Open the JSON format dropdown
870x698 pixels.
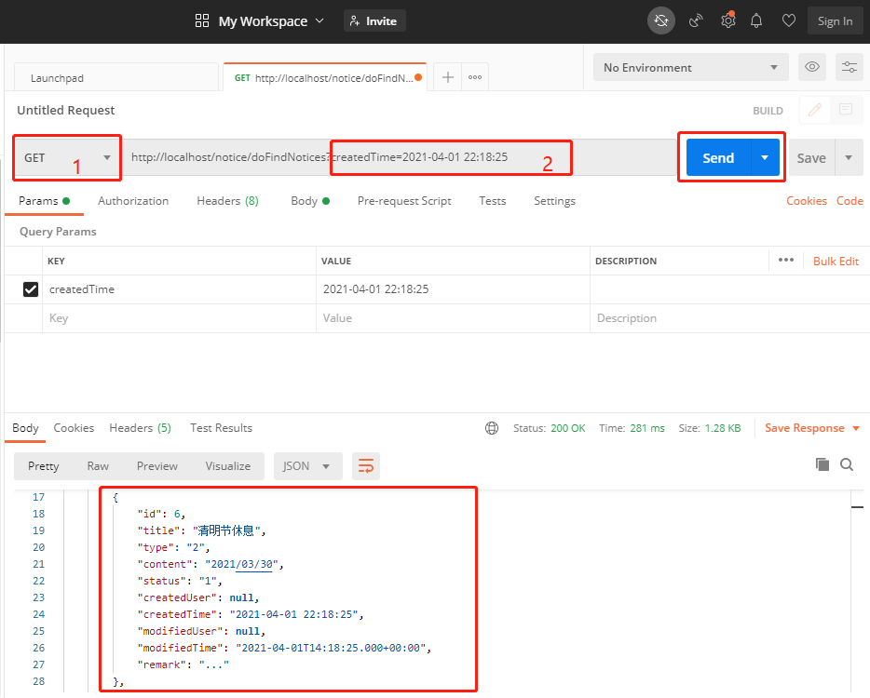(307, 465)
